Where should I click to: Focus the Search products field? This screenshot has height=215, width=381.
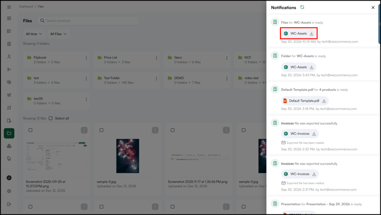click(88, 20)
